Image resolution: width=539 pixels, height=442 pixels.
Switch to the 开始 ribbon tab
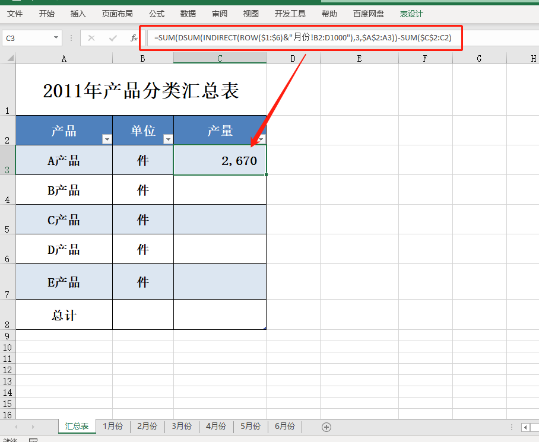point(46,14)
